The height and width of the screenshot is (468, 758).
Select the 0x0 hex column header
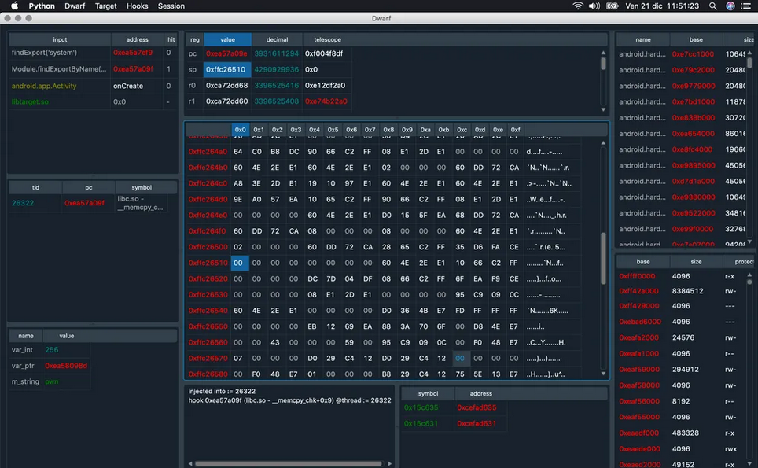(241, 130)
